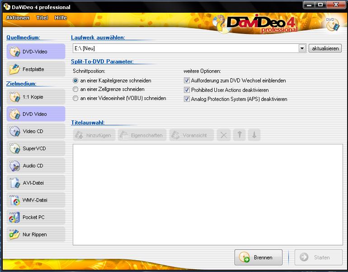Choose DVD Video as target medium
Screen dimensions: 348x272
tap(36, 114)
